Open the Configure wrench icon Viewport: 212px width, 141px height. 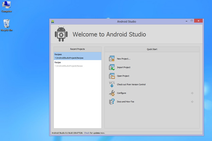tap(112, 93)
